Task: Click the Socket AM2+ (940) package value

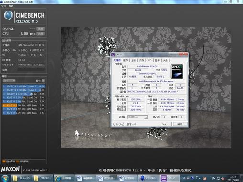Action: 147,74
